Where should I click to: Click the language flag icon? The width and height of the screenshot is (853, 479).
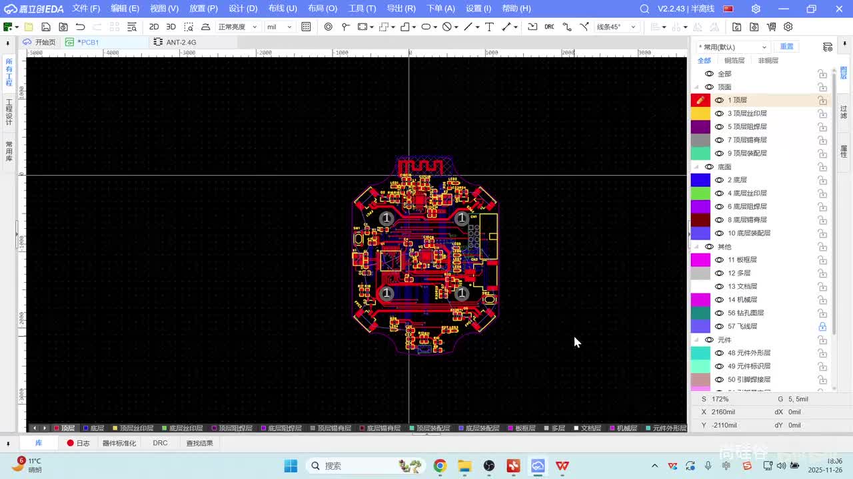pos(728,9)
